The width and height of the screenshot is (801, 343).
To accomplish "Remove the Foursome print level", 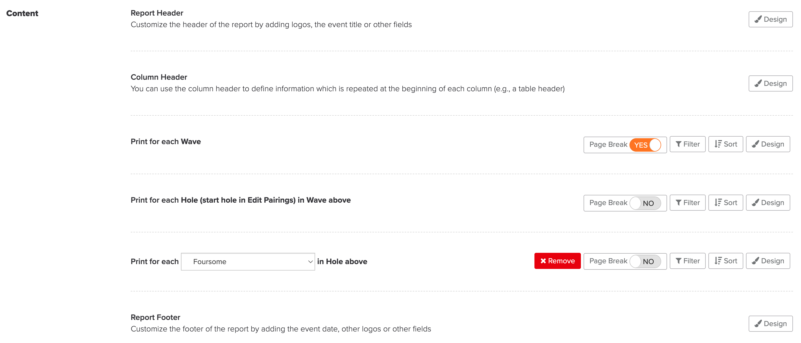I will (x=557, y=261).
